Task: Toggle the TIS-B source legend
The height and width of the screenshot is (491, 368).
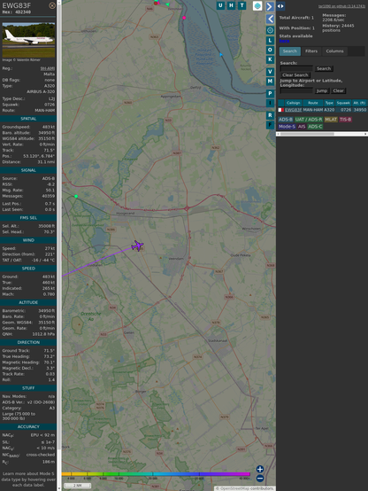Action: 346,120
